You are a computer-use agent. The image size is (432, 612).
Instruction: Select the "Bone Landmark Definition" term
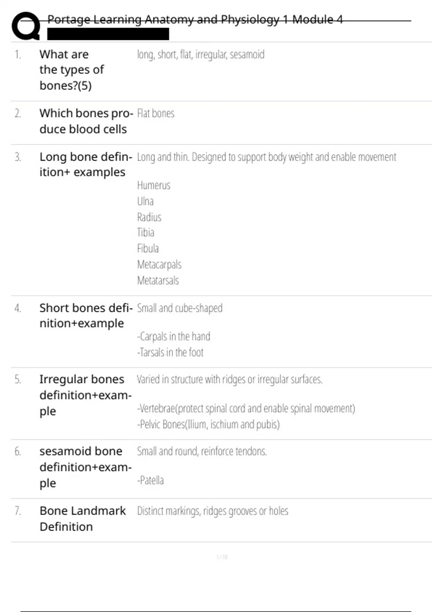[82, 519]
